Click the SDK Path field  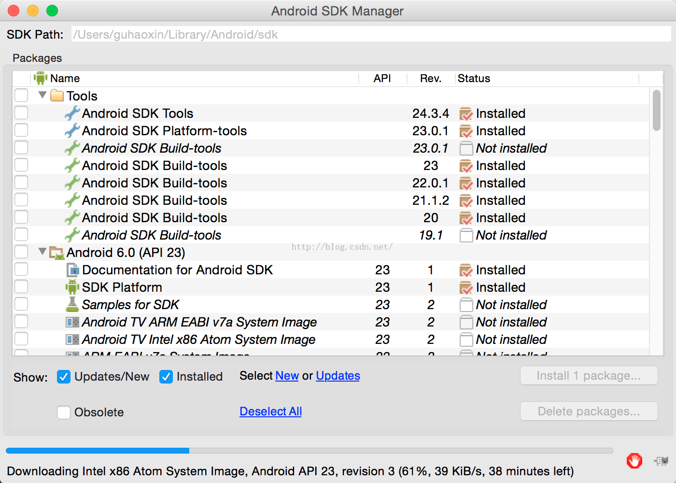371,34
